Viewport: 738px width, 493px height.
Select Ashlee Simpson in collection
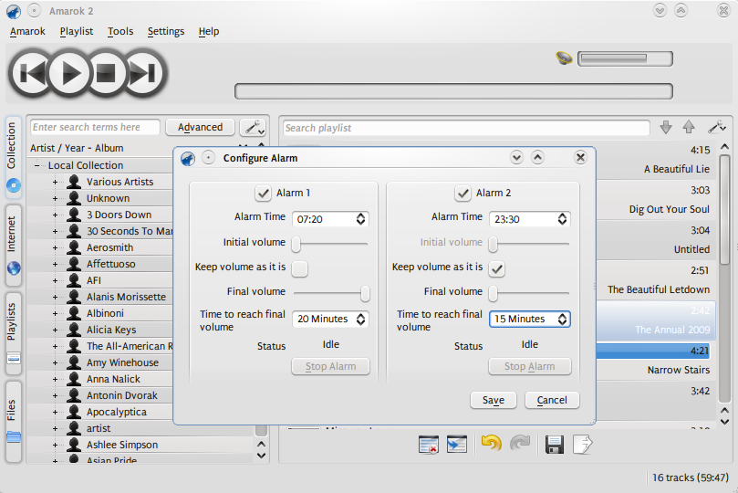click(x=122, y=445)
